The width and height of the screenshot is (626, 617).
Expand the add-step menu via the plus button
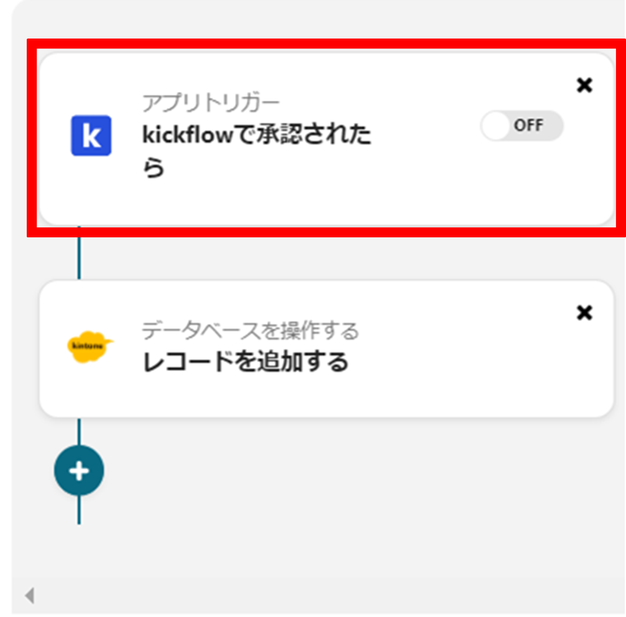pyautogui.click(x=78, y=470)
